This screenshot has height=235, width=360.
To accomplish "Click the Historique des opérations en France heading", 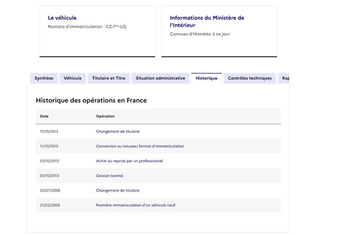I will (x=91, y=100).
